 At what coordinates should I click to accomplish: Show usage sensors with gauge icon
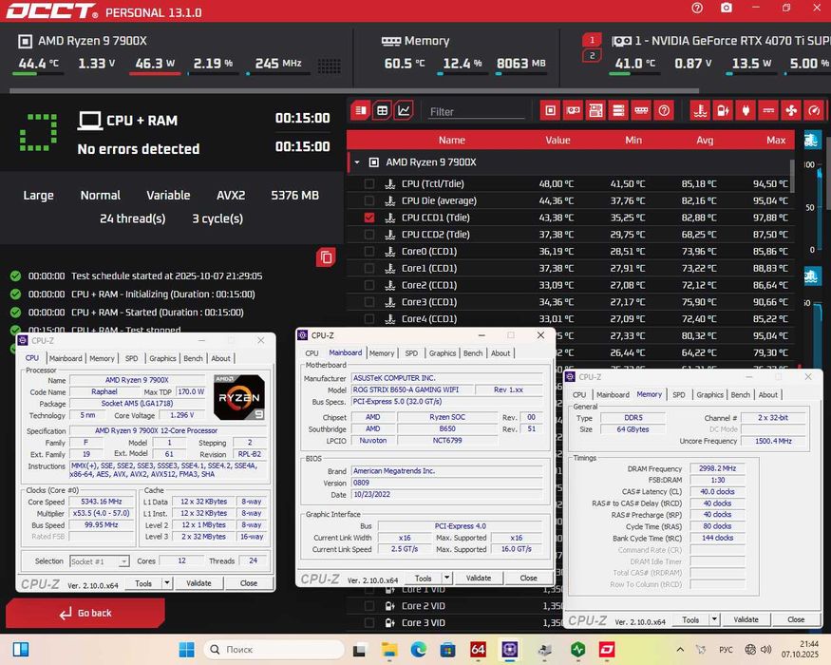coord(814,111)
